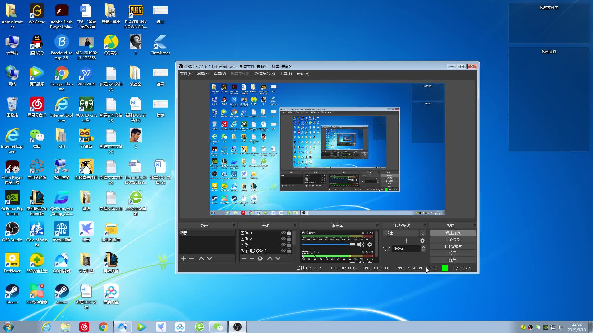Show the 视频捕获设备 2 source via eye

(x=283, y=251)
